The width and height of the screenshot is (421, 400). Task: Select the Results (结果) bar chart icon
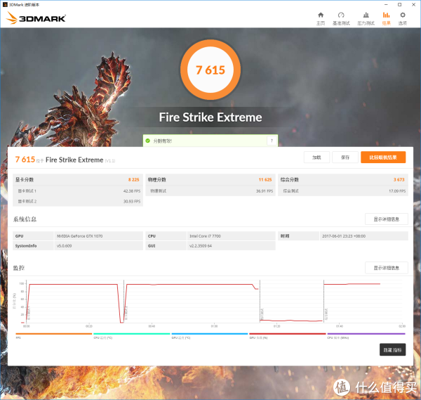coord(387,18)
